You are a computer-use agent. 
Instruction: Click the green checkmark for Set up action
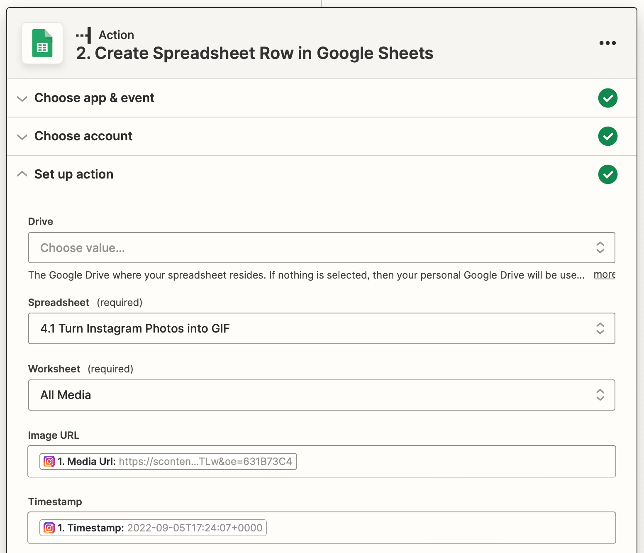(607, 174)
